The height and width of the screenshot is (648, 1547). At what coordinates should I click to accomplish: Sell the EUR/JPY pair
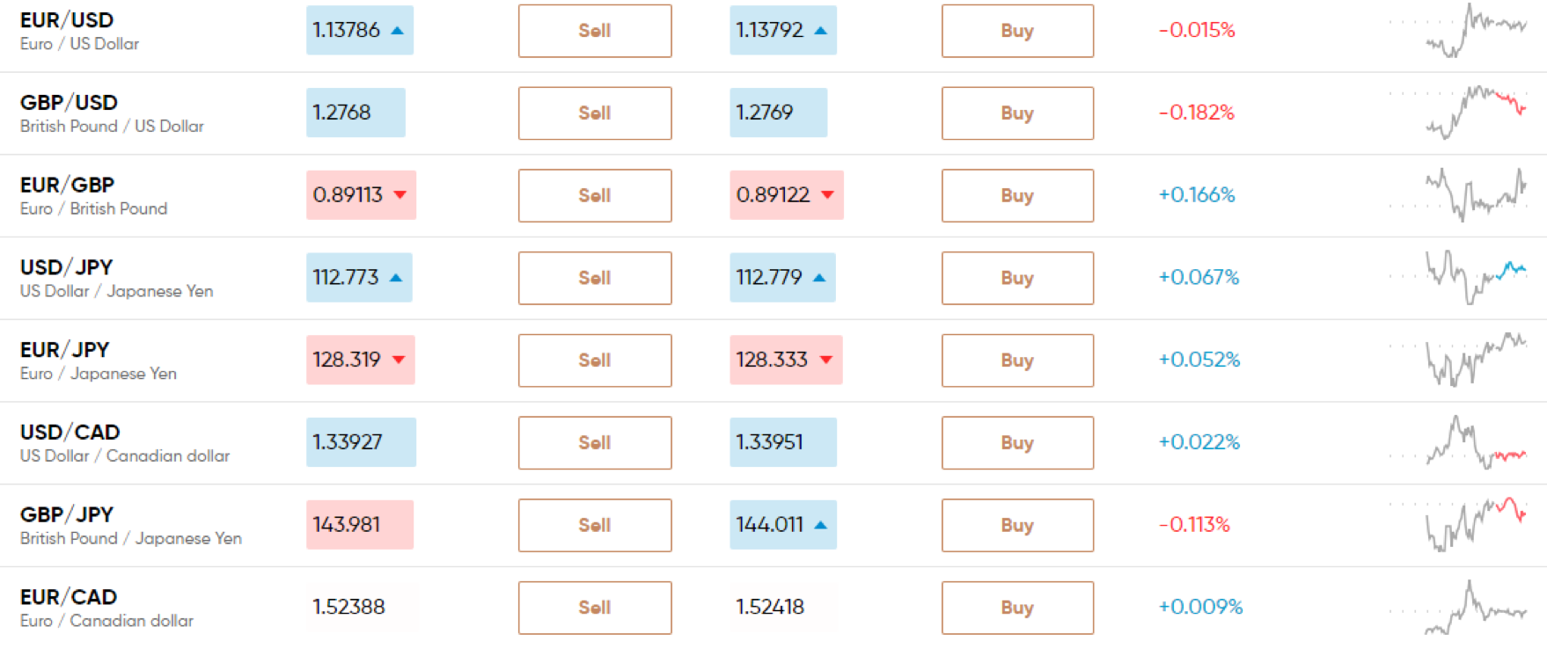(x=595, y=360)
